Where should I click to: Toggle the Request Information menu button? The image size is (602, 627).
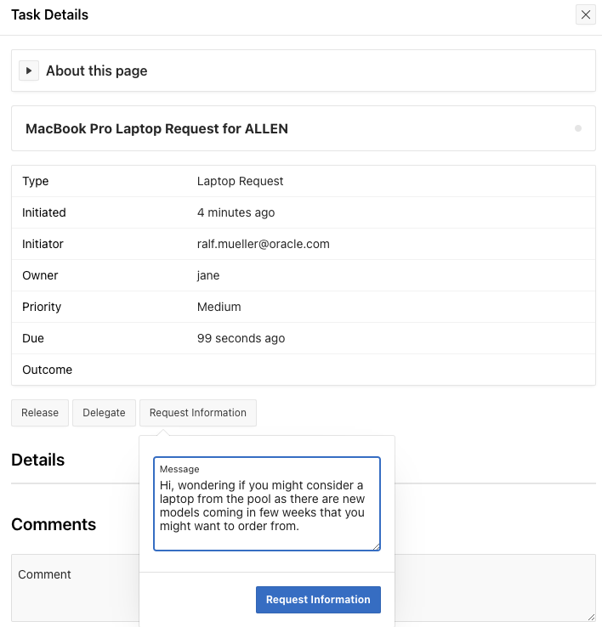(x=198, y=413)
